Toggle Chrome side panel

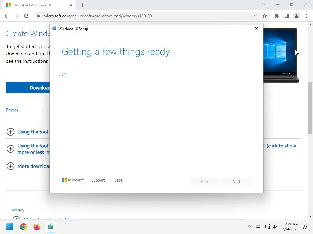pos(287,16)
